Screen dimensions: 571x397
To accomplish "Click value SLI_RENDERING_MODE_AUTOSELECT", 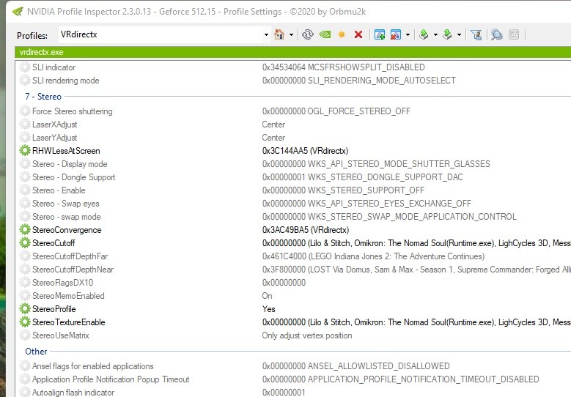I will (382, 81).
